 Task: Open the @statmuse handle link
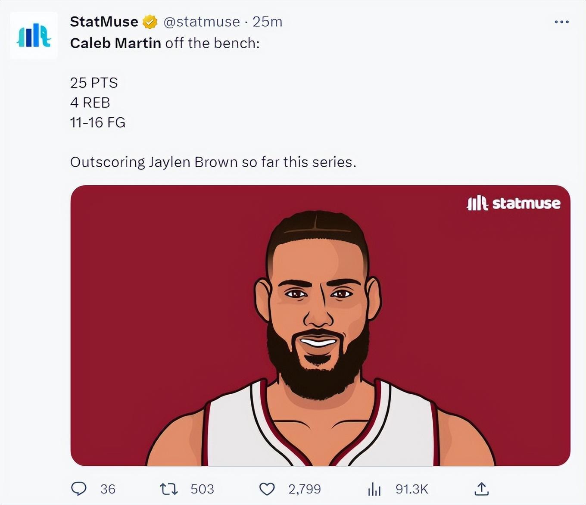pos(202,22)
